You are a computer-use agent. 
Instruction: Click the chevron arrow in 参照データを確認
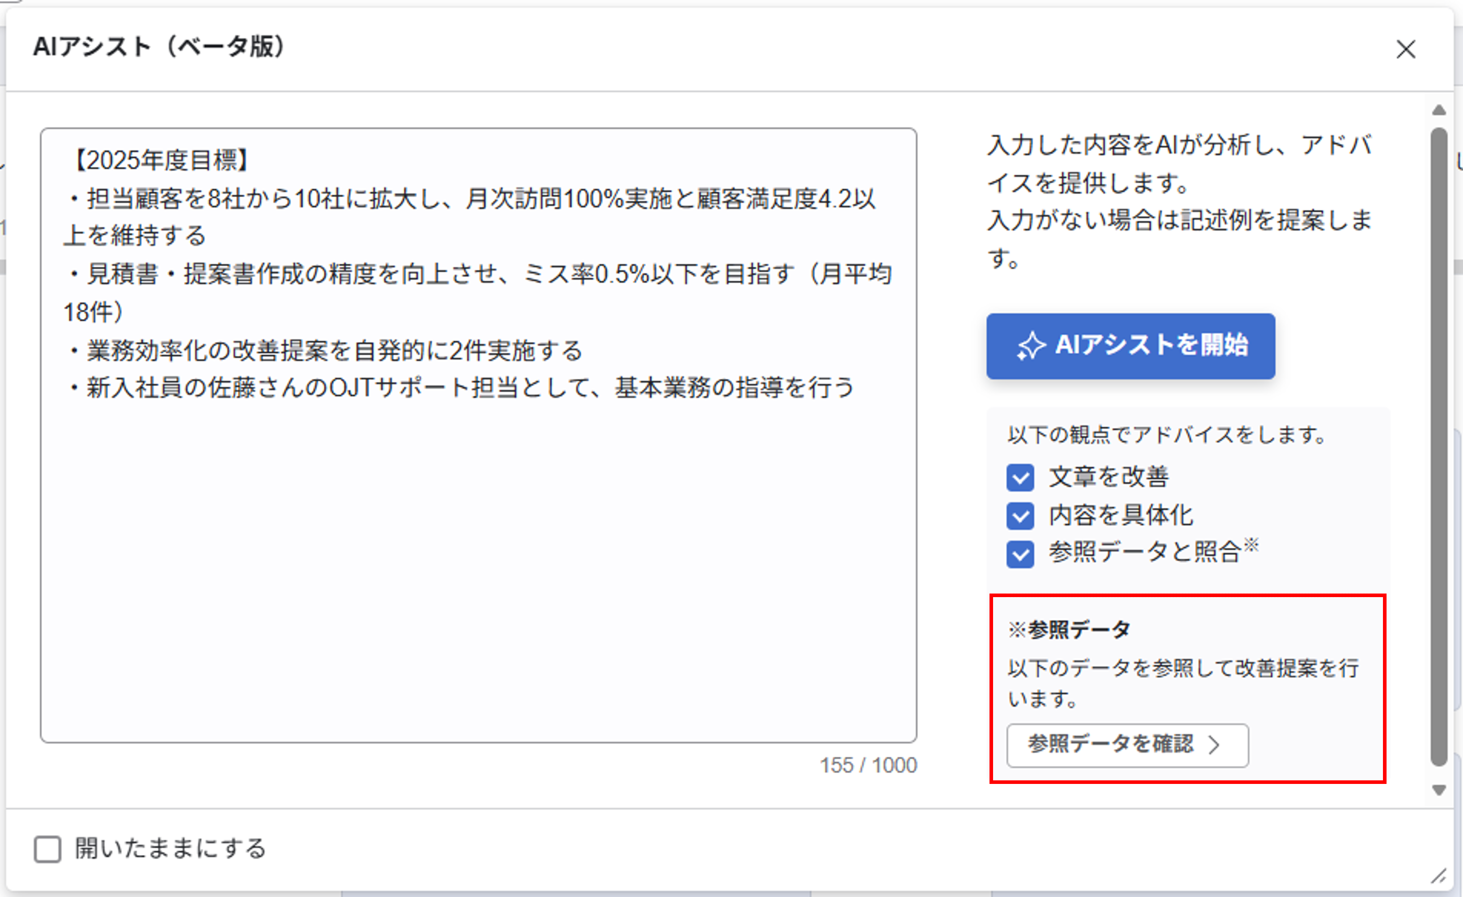[1214, 745]
